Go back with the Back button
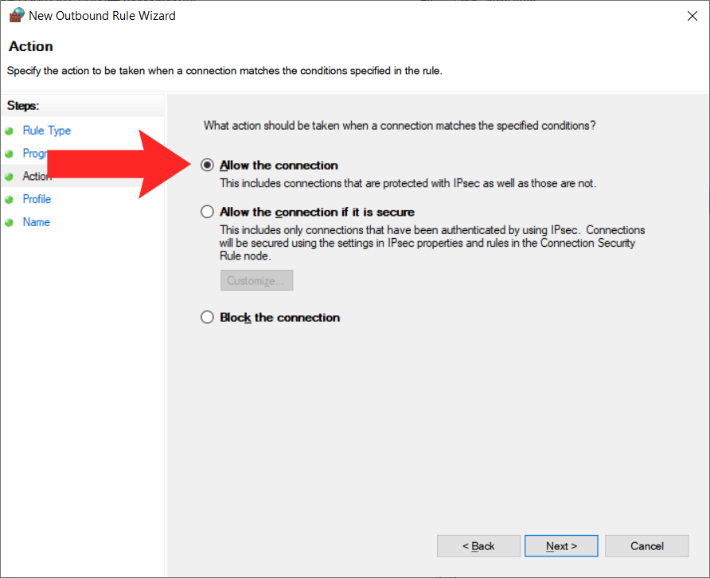This screenshot has height=578, width=710. coord(478,546)
